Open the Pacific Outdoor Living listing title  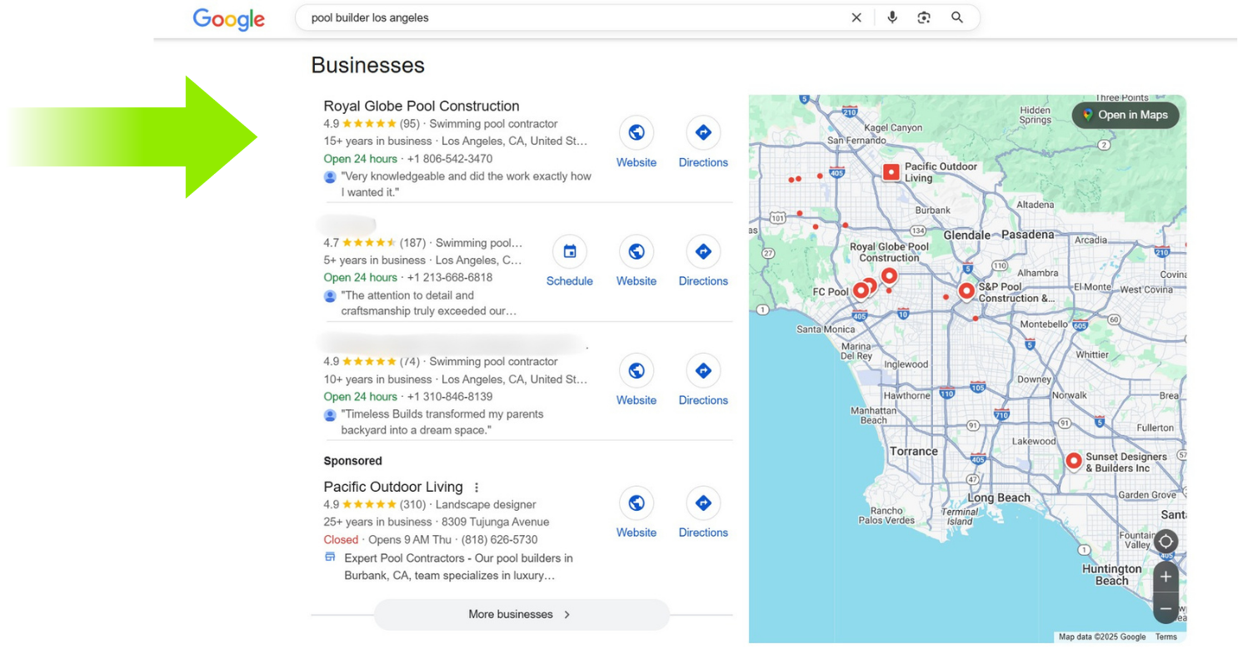click(393, 487)
